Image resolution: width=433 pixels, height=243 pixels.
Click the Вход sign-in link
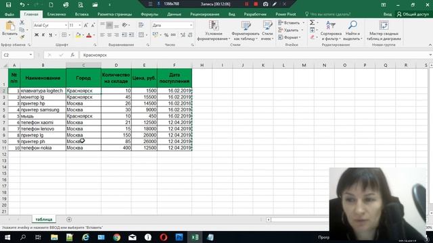point(388,14)
